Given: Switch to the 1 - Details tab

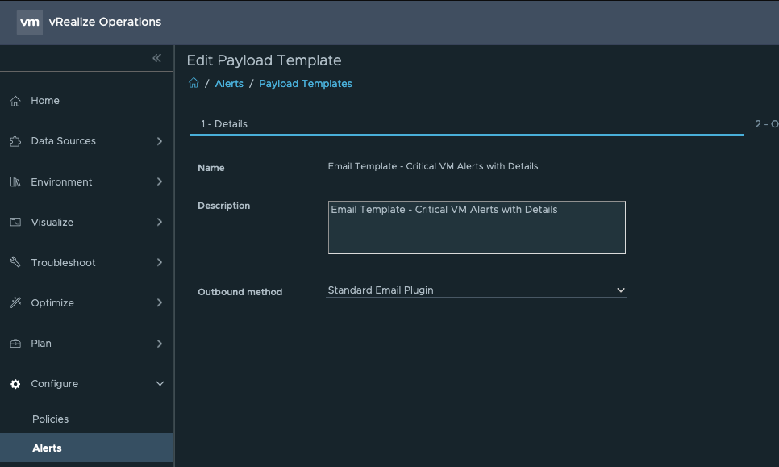Looking at the screenshot, I should pyautogui.click(x=224, y=124).
